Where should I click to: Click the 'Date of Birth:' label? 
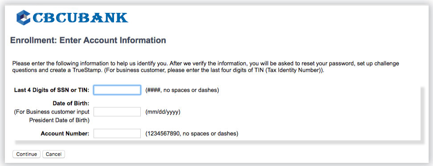coord(71,103)
